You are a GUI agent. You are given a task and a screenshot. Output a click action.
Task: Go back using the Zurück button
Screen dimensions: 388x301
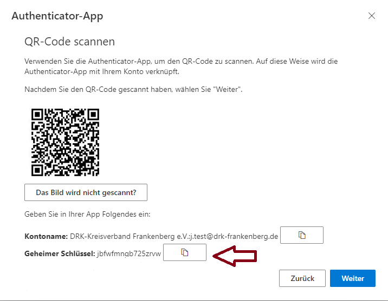coord(302,278)
